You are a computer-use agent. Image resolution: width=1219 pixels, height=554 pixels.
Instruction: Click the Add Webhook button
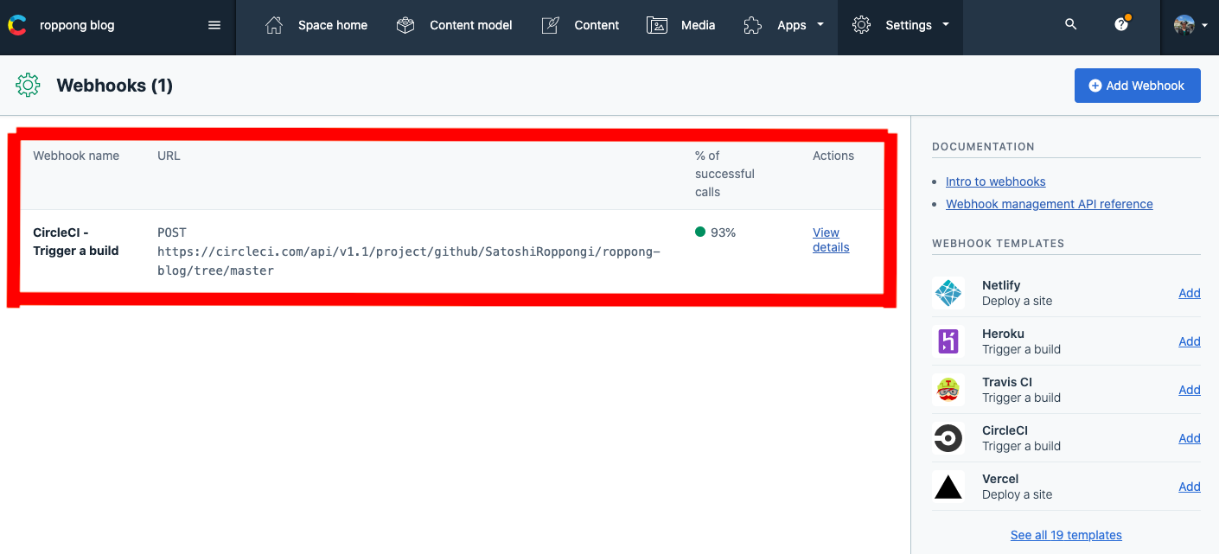[x=1137, y=86]
